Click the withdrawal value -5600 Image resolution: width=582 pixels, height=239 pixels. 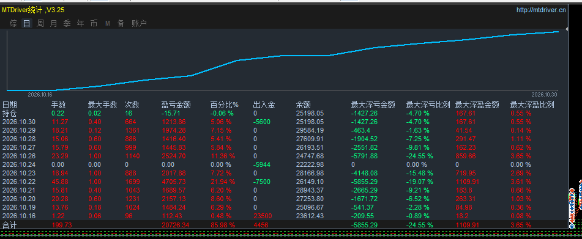(x=262, y=122)
